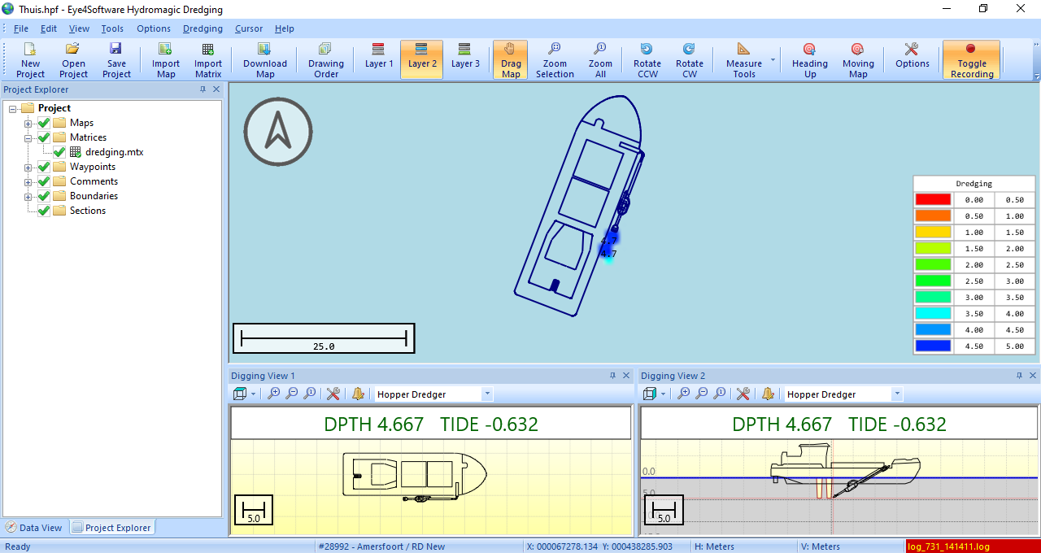Open the Cursor menu
The image size is (1041, 553).
coord(249,28)
